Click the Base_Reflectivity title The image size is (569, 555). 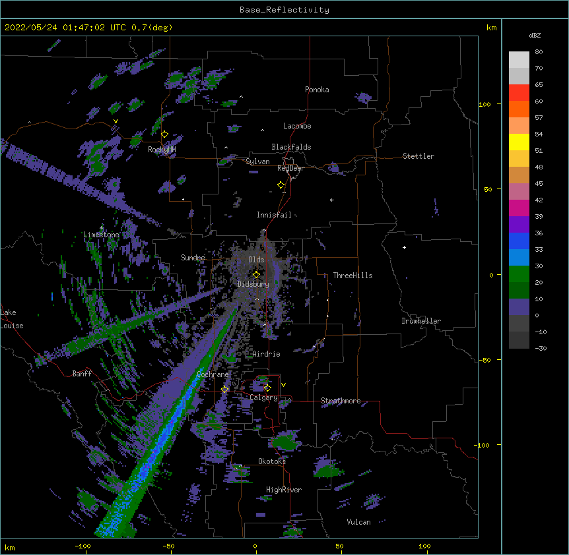tap(284, 10)
